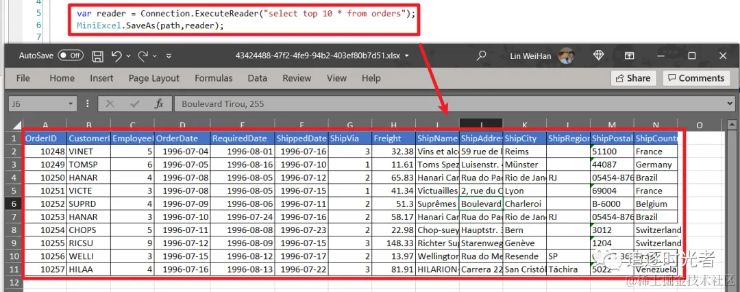Image resolution: width=740 pixels, height=292 pixels.
Task: Open the Help tab
Action: pyautogui.click(x=371, y=78)
